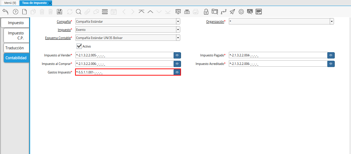
Task: Click the Impuesto Pagado account field
Action: click(x=278, y=55)
